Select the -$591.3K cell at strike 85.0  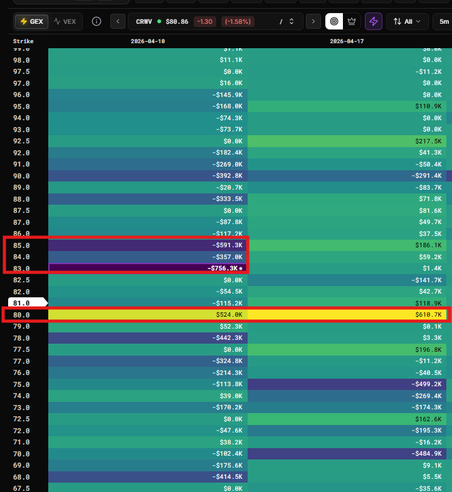pos(148,245)
